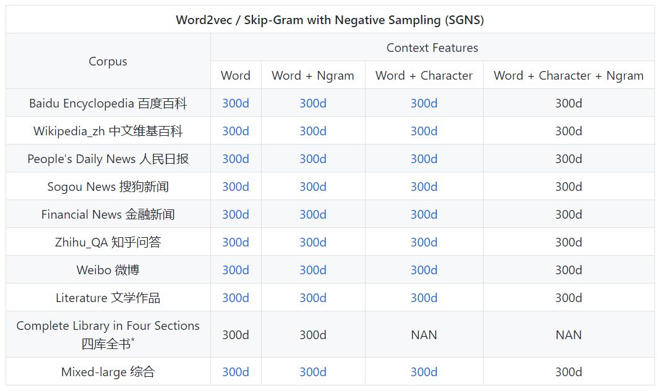The width and height of the screenshot is (660, 391).
Task: Click People's Daily Word + Character + Ngram 300d cell
Action: [568, 159]
